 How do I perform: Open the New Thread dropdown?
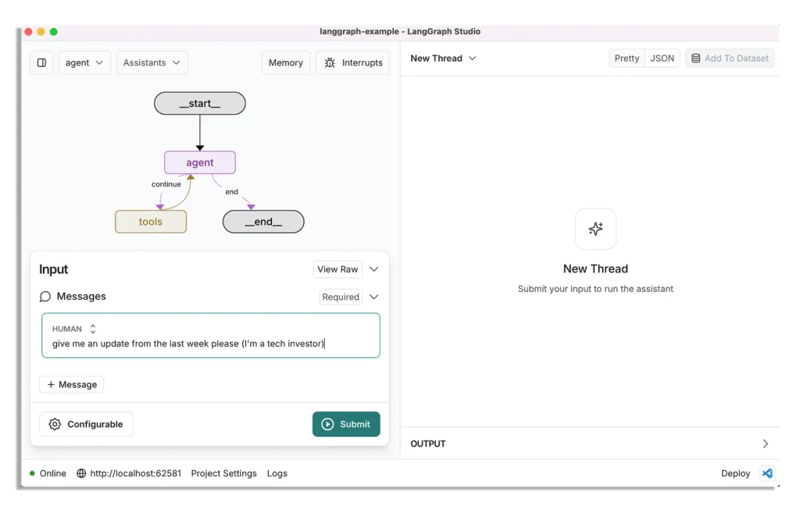coord(443,58)
